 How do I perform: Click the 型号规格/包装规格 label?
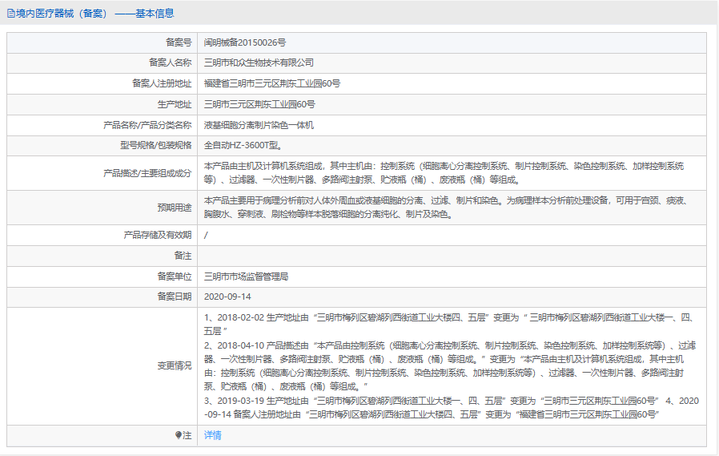coord(156,145)
